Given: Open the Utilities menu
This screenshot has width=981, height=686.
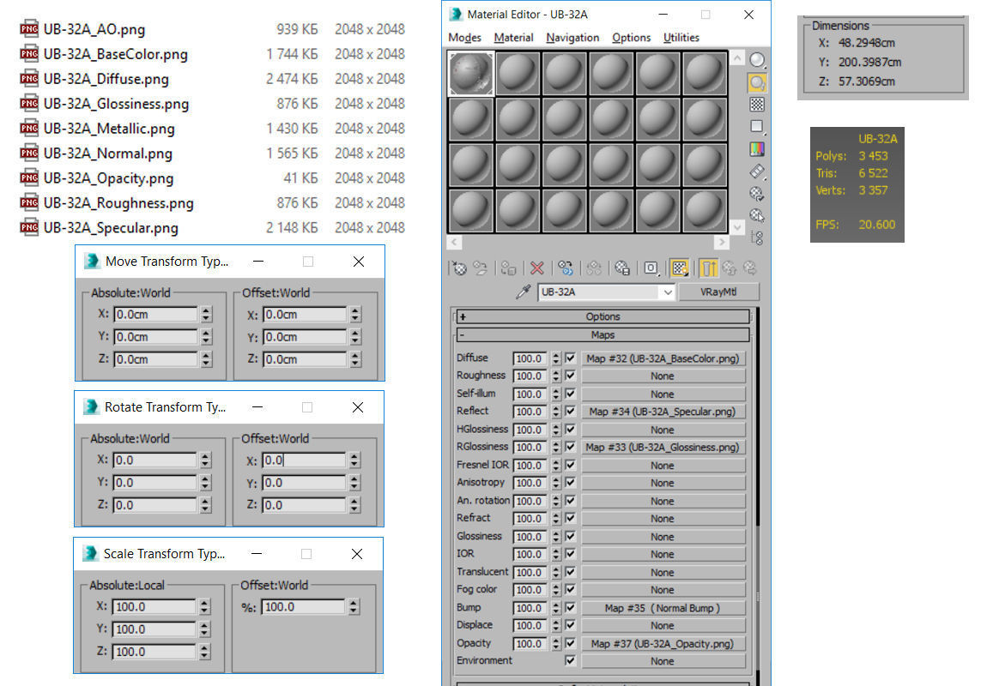Looking at the screenshot, I should coord(681,38).
